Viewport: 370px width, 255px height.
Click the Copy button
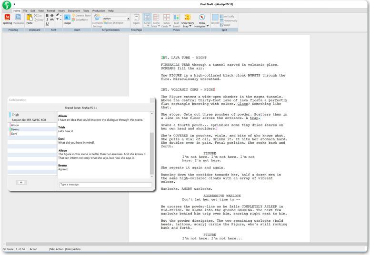pos(39,20)
